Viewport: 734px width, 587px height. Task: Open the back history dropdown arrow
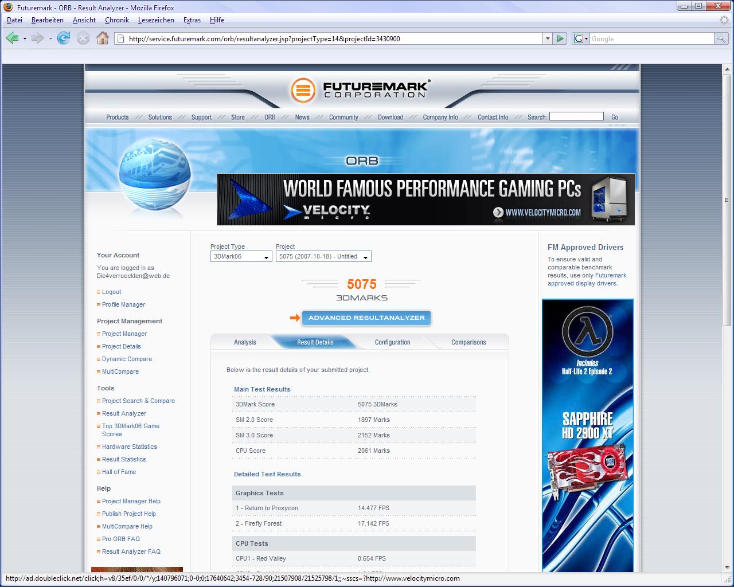[x=25, y=38]
